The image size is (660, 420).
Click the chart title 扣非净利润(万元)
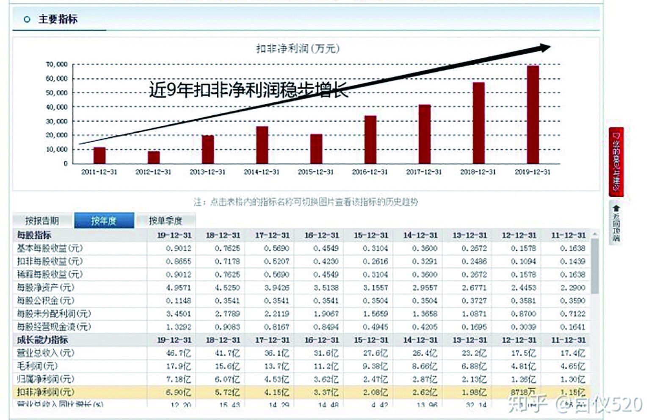[x=298, y=48]
